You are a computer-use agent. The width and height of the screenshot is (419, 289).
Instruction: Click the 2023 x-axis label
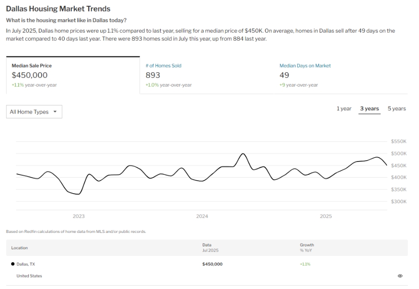[x=79, y=217]
